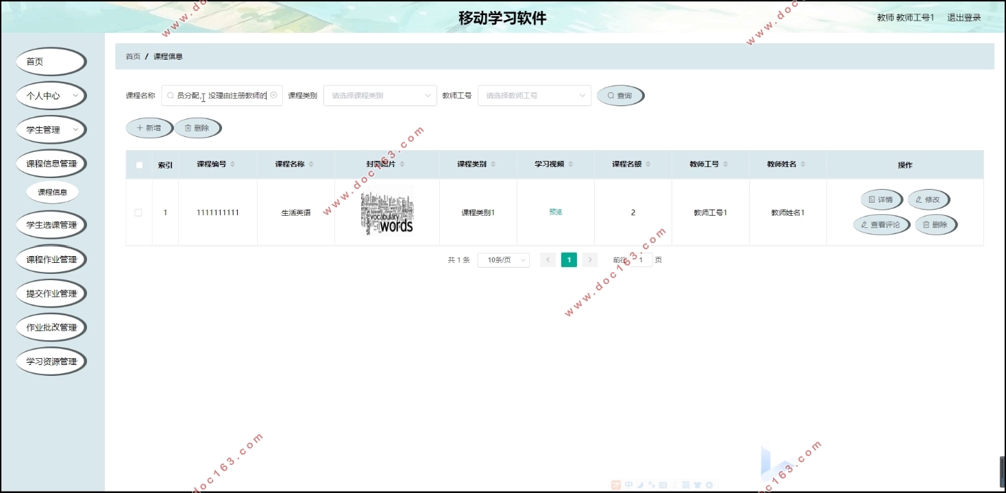Click the 新增 add button

[149, 128]
